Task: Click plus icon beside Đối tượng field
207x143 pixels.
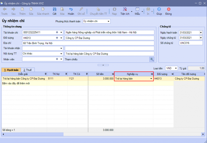Action: [x=57, y=38]
